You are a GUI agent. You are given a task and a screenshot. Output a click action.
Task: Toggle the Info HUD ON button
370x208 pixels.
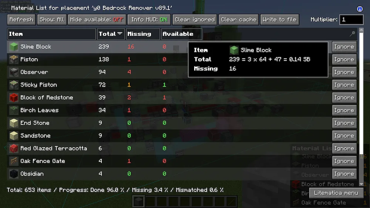pyautogui.click(x=149, y=20)
